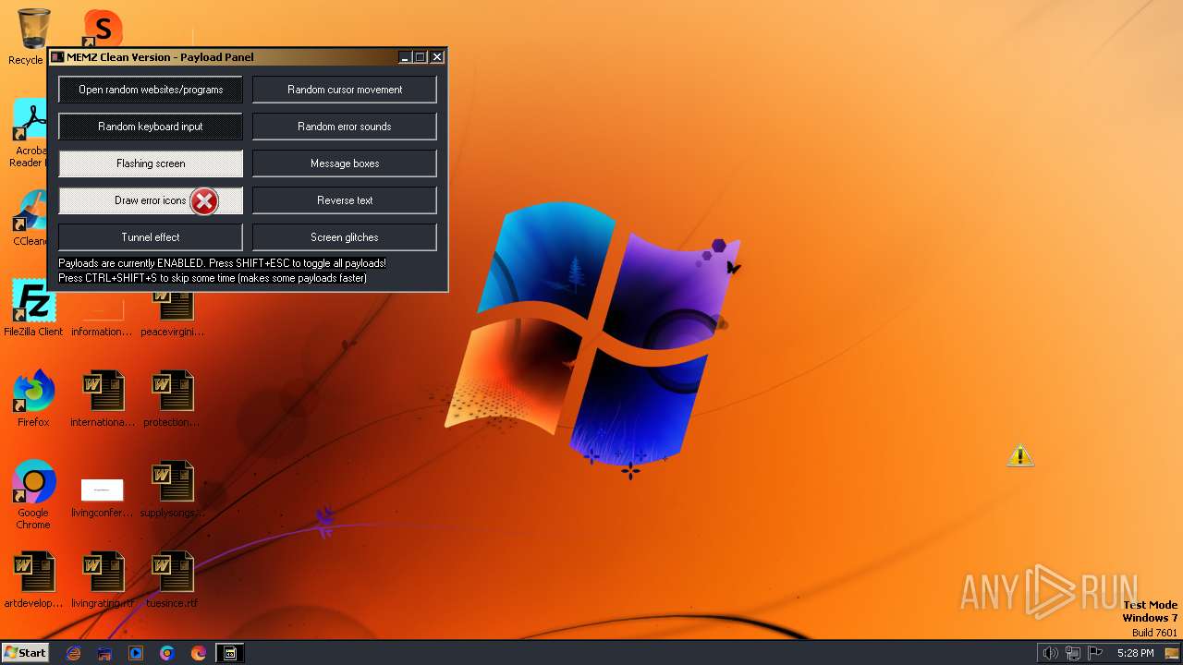Select the internationa... document icon
Screen dimensions: 1183x665
click(102, 399)
